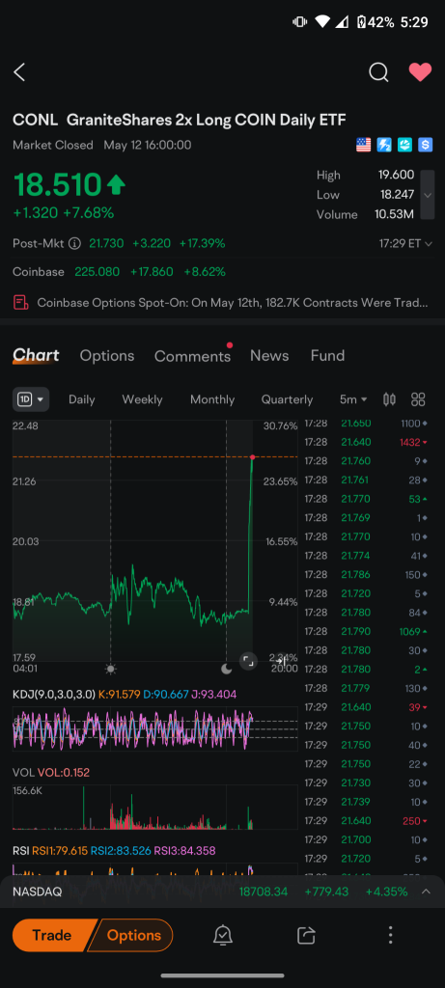This screenshot has width=445, height=988.
Task: Tap the D:90.667 value
Action: click(166, 695)
